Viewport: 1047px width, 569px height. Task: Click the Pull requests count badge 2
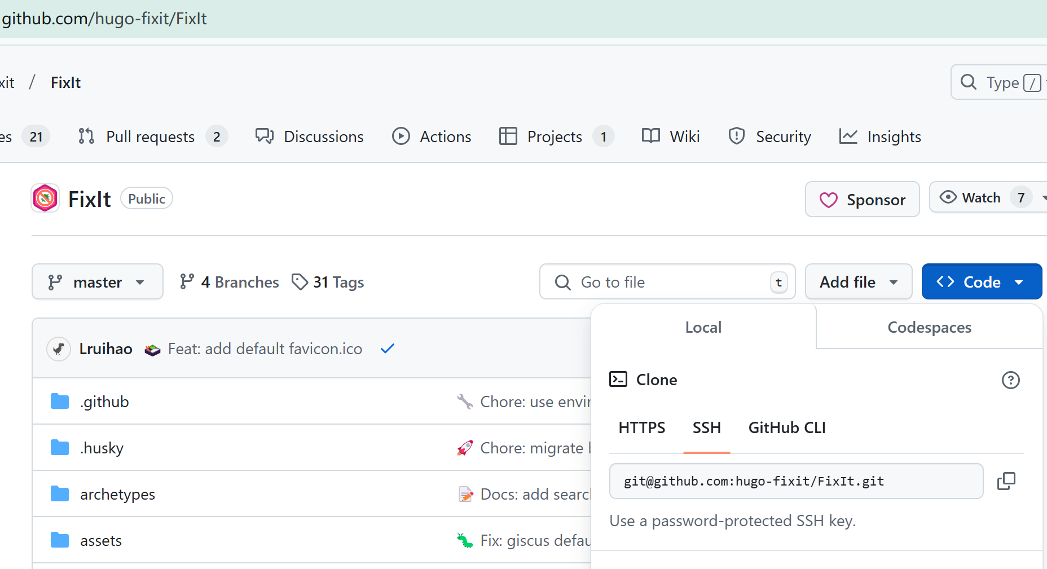(x=217, y=136)
